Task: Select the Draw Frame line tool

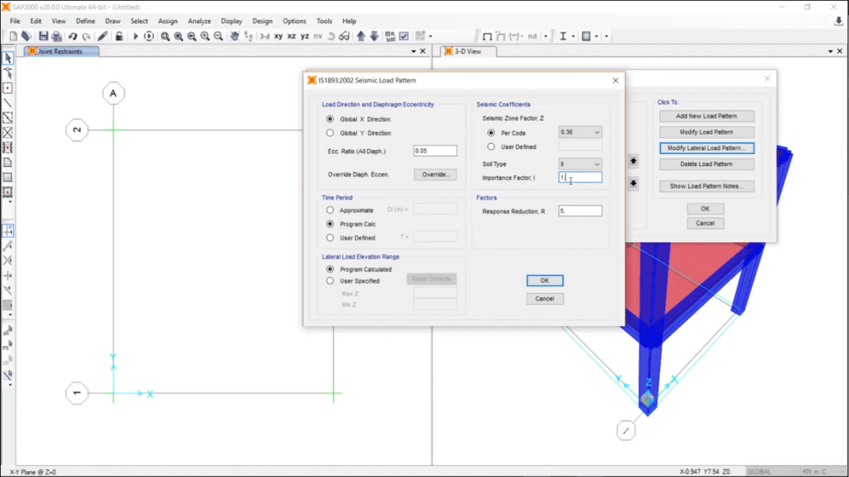Action: 7,103
